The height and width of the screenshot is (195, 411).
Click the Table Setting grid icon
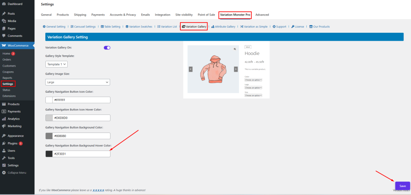click(x=102, y=27)
